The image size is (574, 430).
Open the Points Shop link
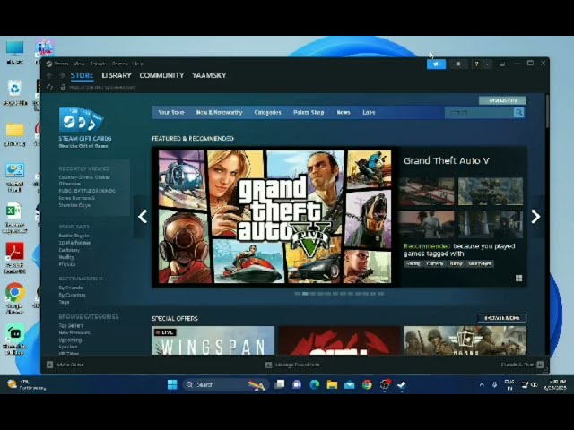[309, 112]
